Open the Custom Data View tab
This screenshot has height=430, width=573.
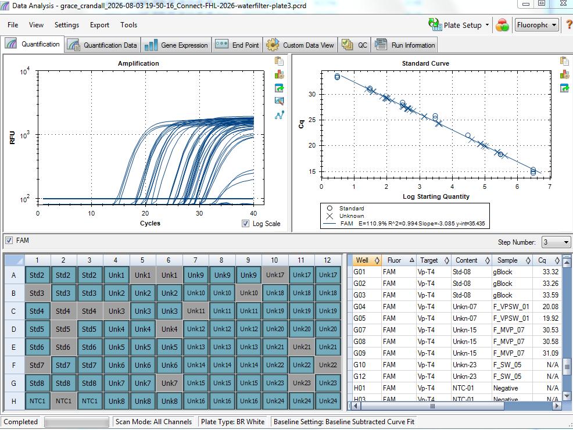300,45
